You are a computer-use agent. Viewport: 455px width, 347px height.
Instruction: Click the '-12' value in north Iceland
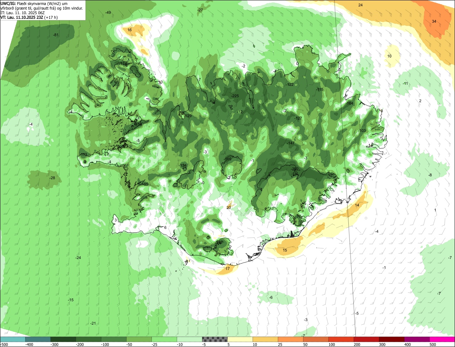240,112
